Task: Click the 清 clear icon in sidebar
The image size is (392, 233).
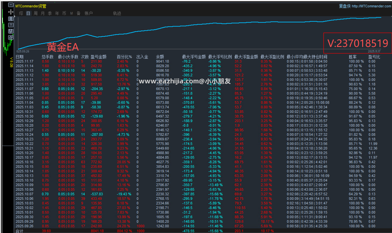Action: [11, 19]
